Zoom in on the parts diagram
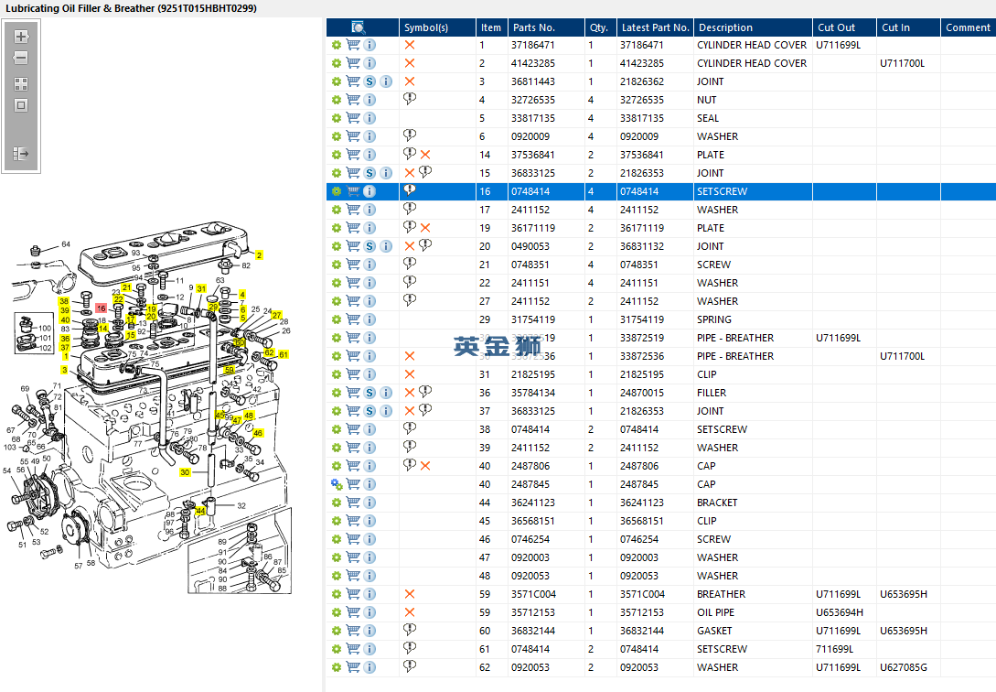This screenshot has width=996, height=692. click(x=21, y=38)
